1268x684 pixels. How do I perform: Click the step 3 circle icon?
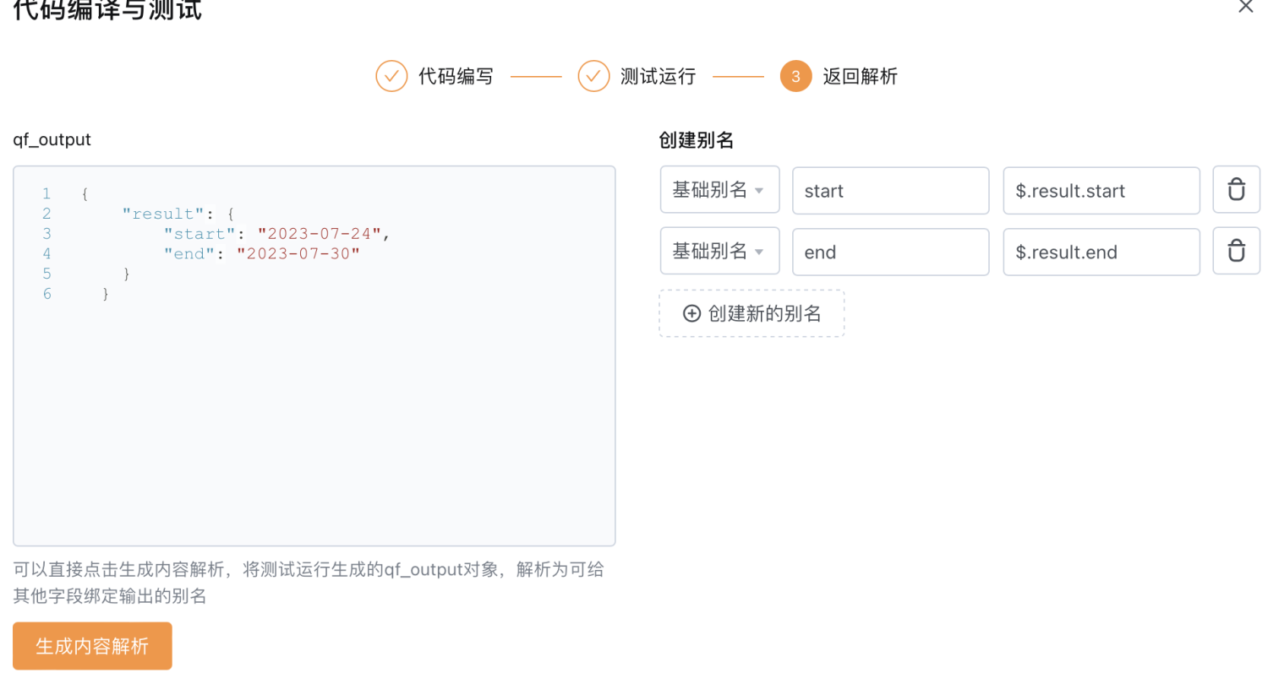coord(795,76)
